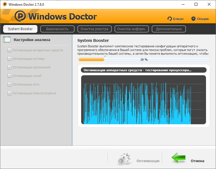Toggle Оптимизация служб checkbox
216x169 pixels.
(x=9, y=76)
